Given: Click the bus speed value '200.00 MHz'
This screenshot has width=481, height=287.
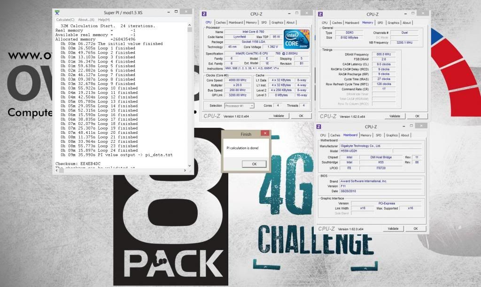Looking at the screenshot, I should pyautogui.click(x=237, y=90).
